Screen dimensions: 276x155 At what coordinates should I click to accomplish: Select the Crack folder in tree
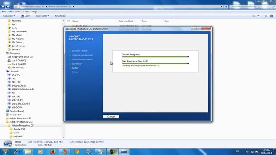pyautogui.click(x=16, y=133)
